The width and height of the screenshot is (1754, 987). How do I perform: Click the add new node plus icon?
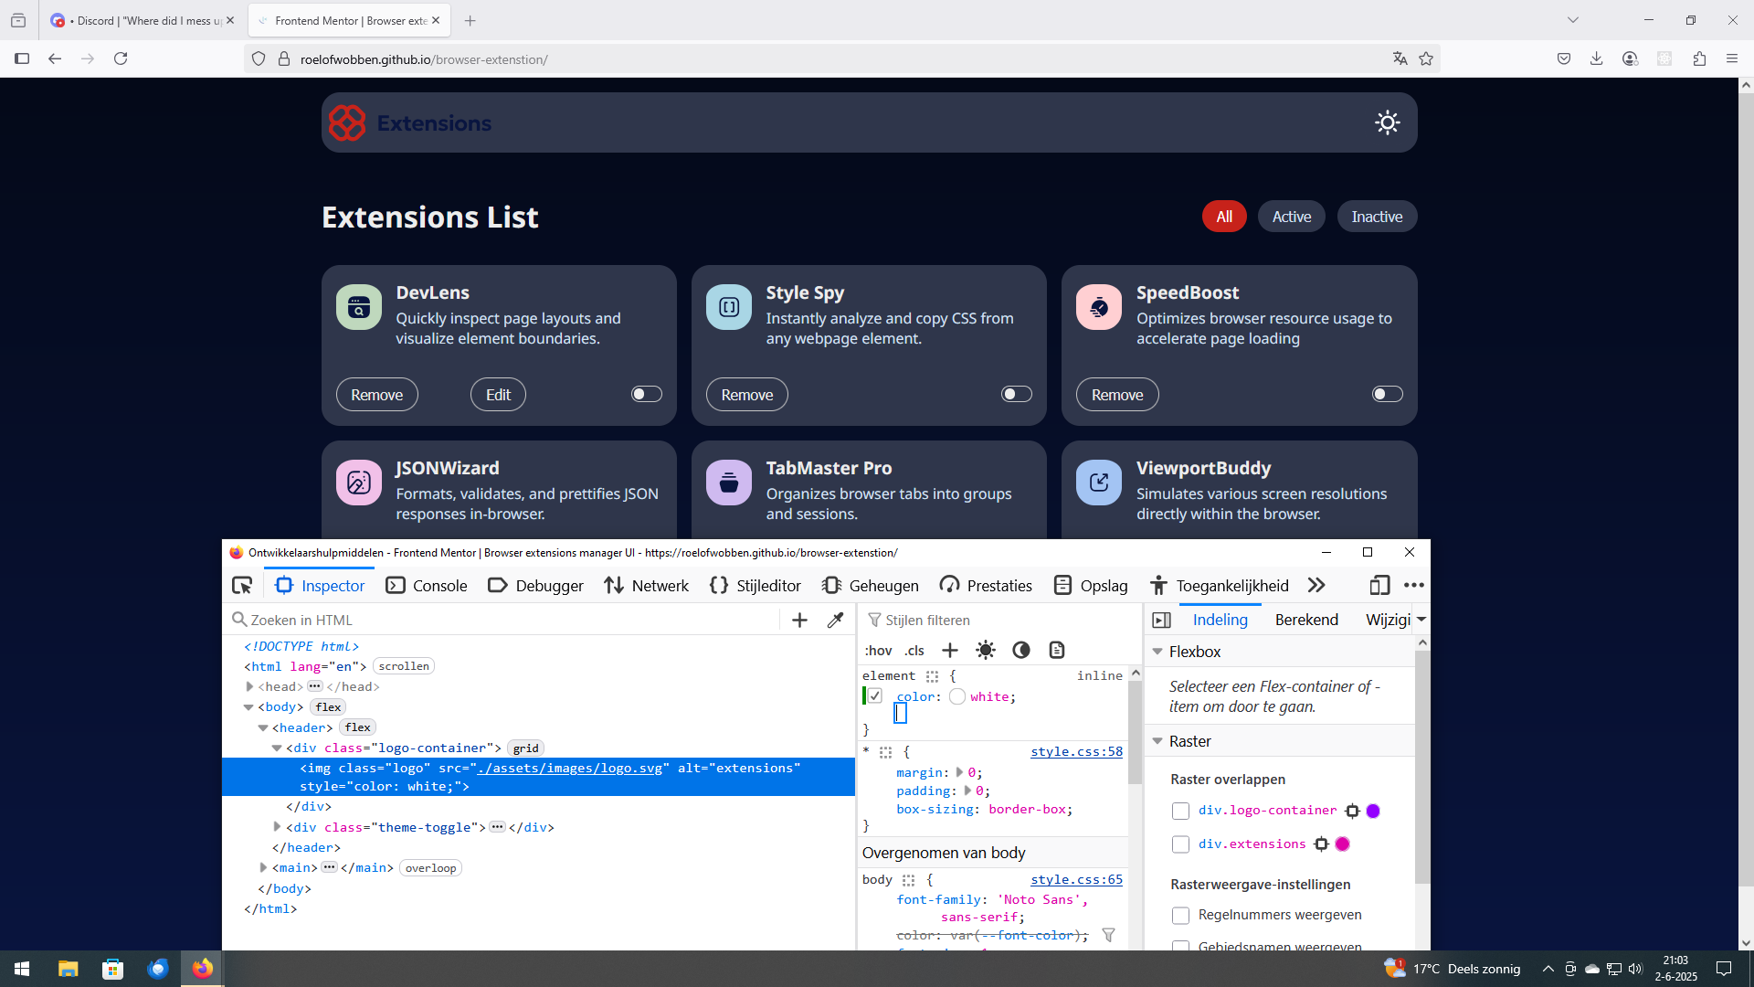pos(799,621)
